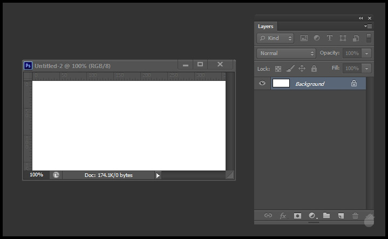The image size is (388, 239).
Task: Filter layers by adjustment layer type
Action: click(x=317, y=38)
